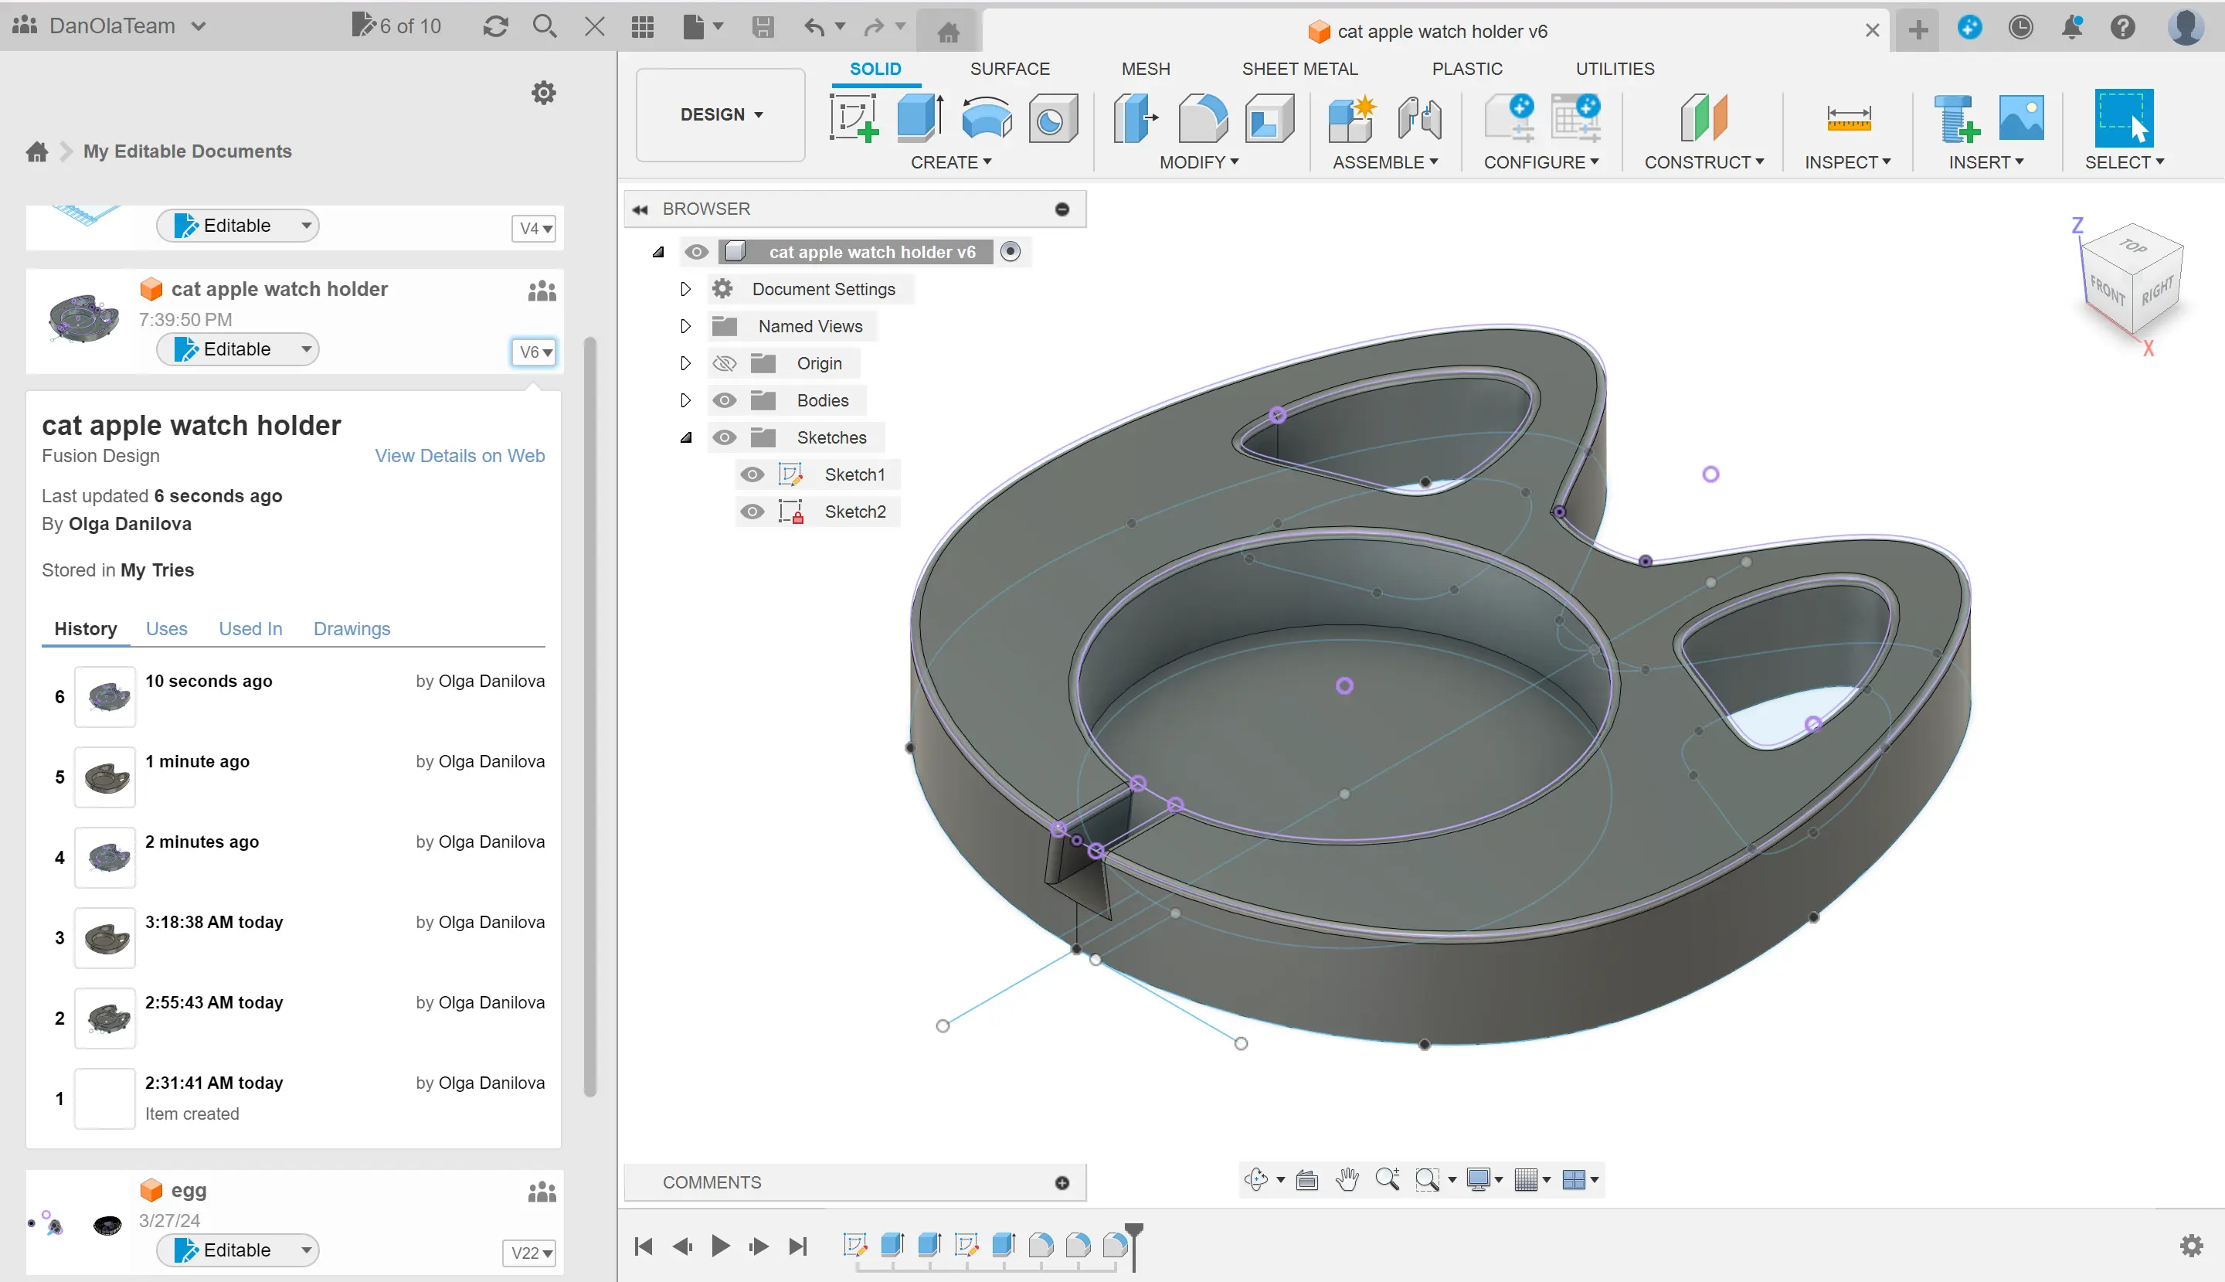Image resolution: width=2225 pixels, height=1282 pixels.
Task: Open V6 version dropdown
Action: pos(535,352)
